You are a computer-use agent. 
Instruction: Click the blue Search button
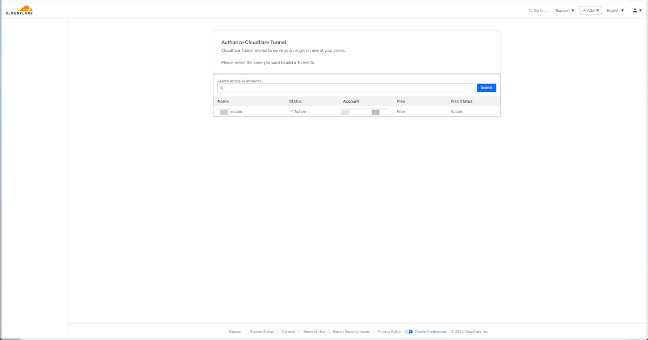(487, 88)
